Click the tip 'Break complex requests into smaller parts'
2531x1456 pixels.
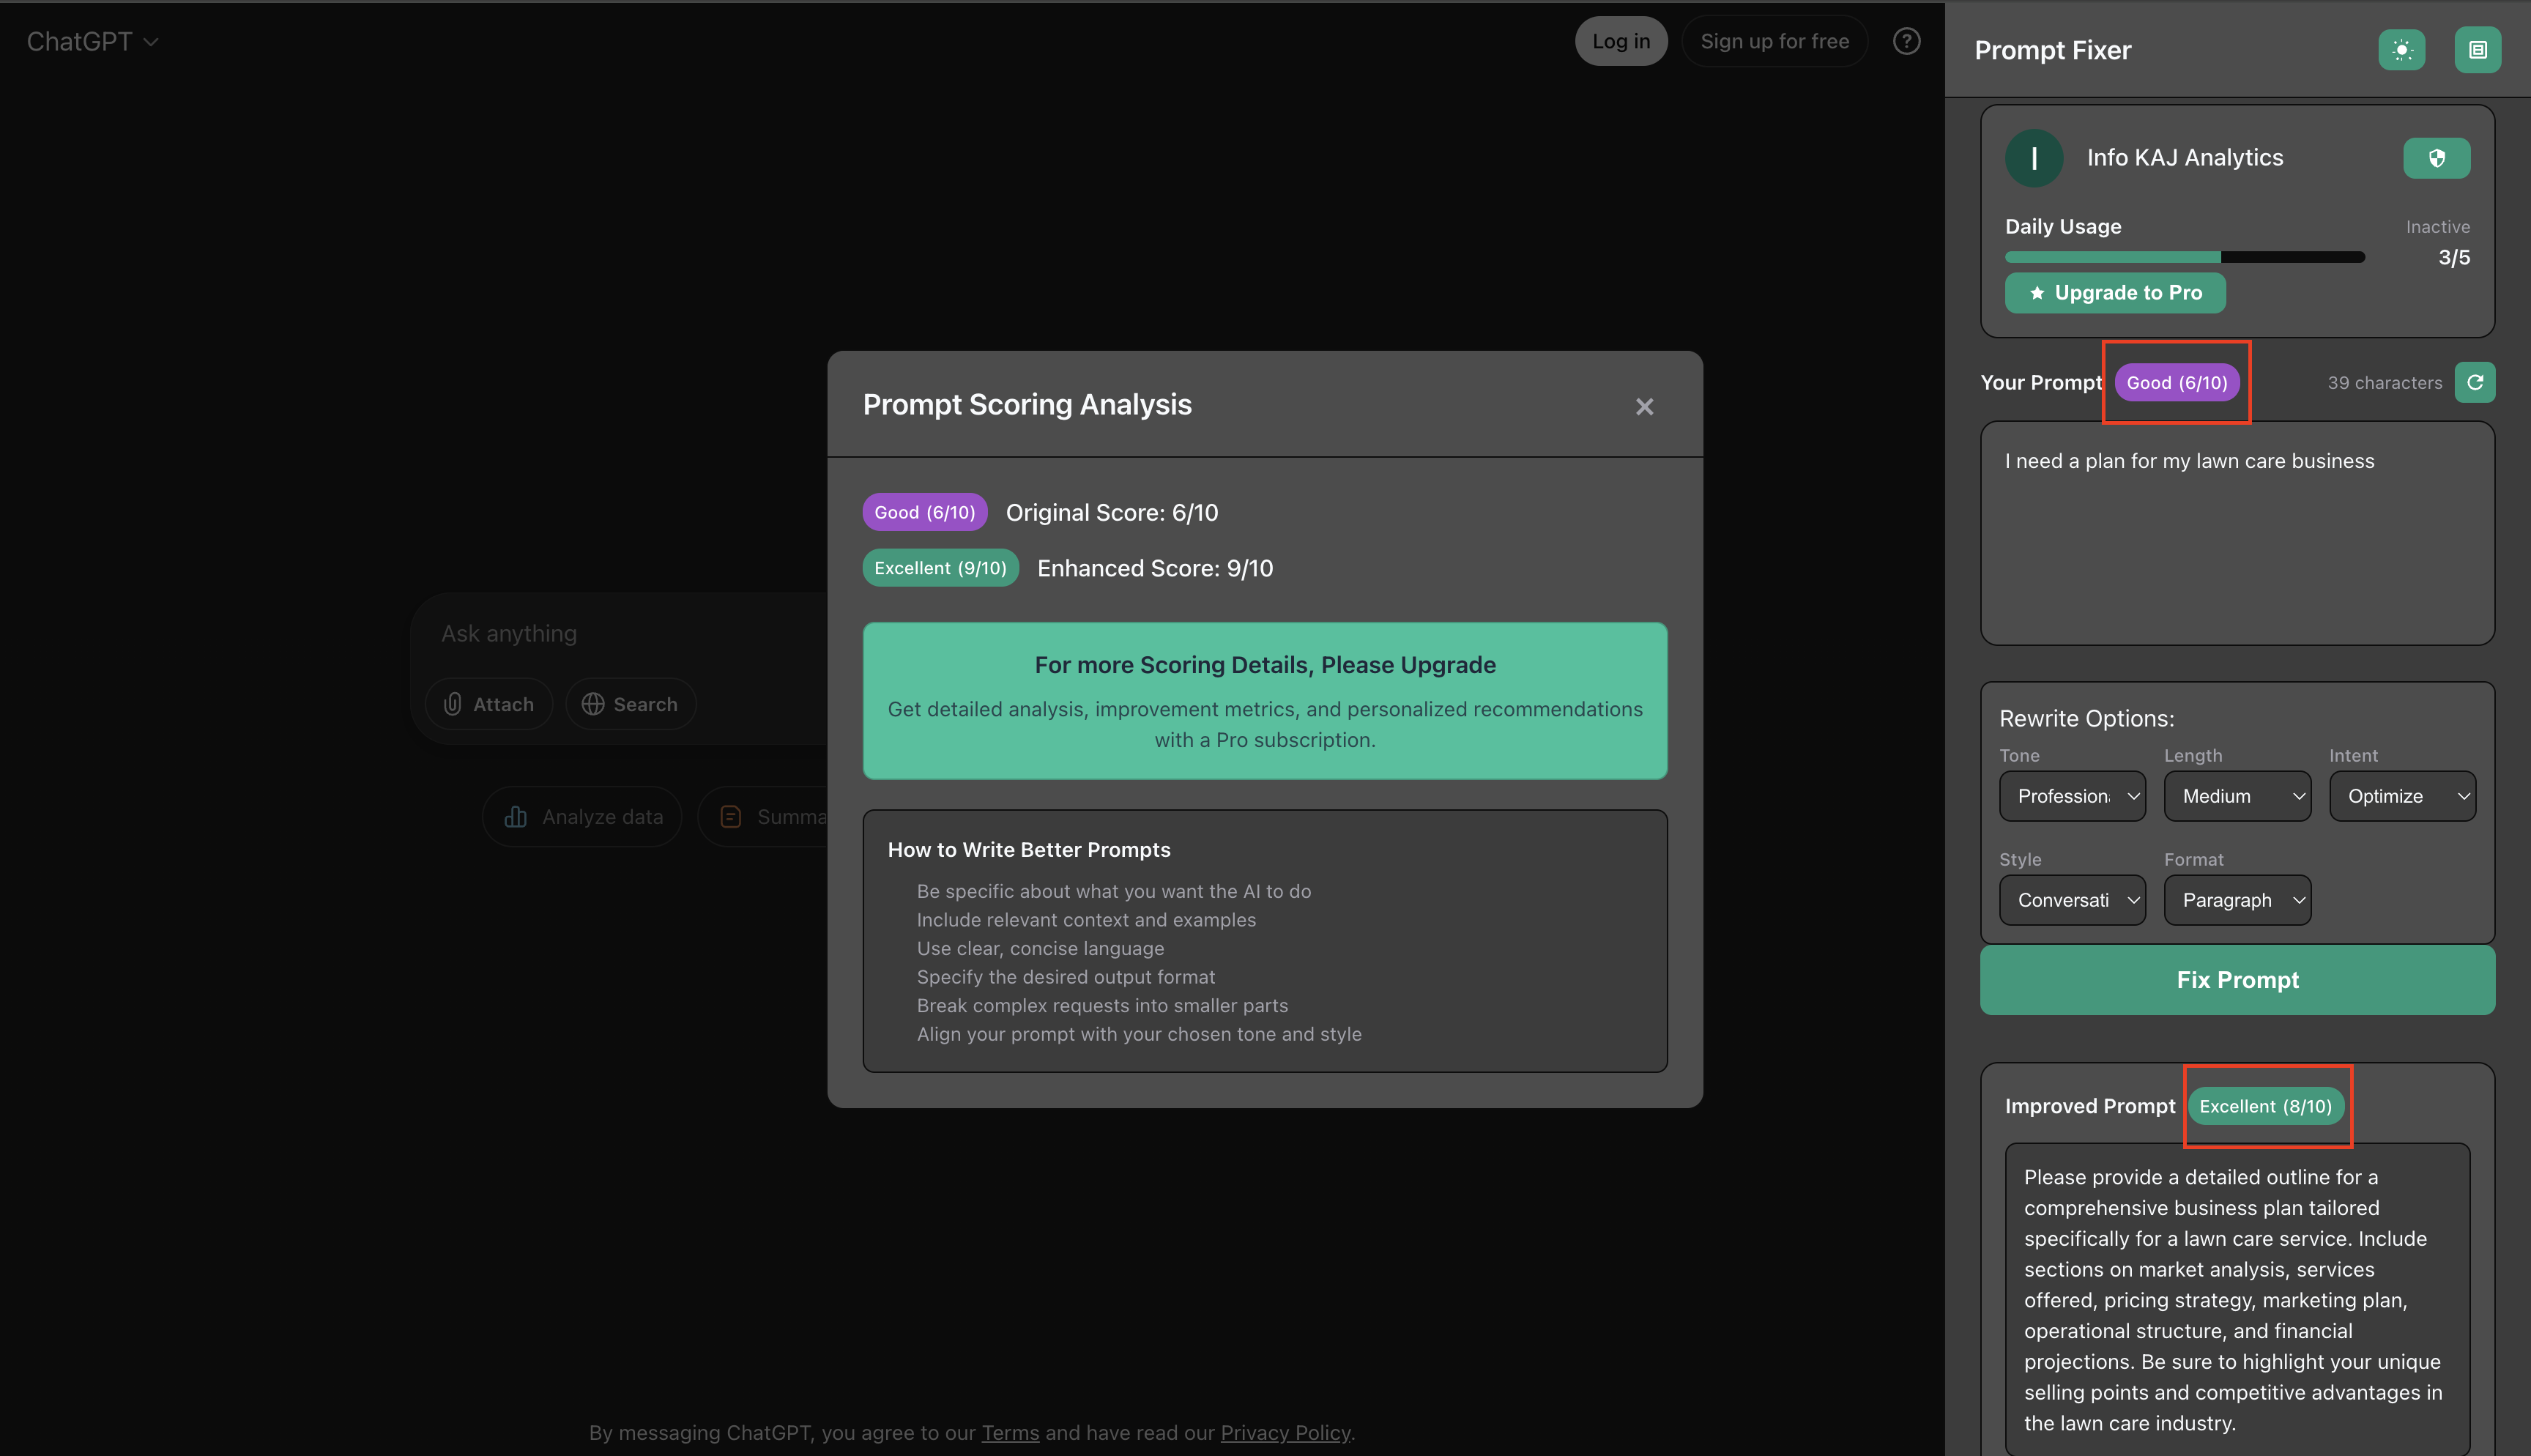[1101, 1005]
